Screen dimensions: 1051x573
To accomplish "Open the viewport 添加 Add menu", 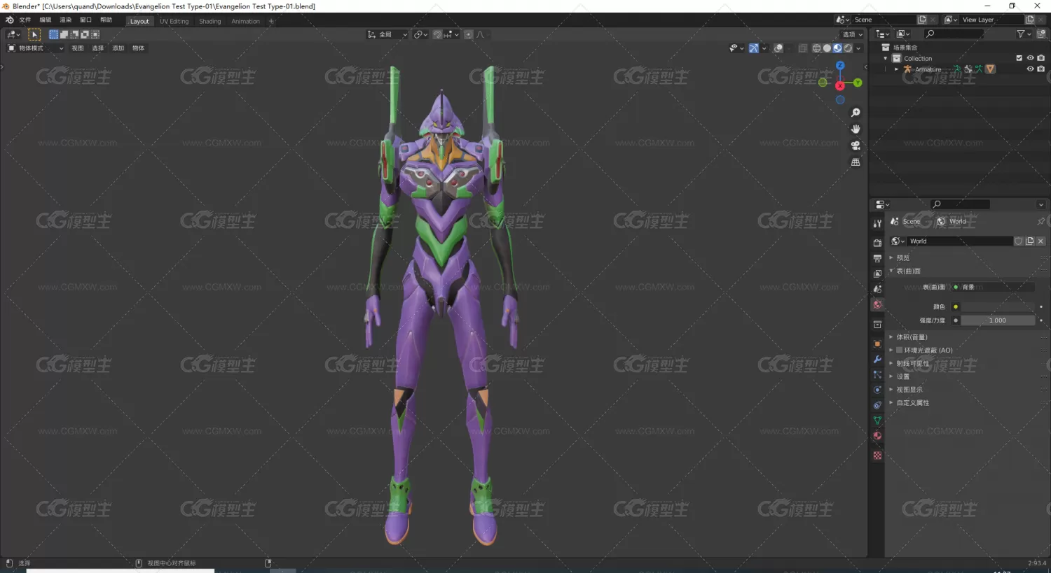I will tap(118, 48).
